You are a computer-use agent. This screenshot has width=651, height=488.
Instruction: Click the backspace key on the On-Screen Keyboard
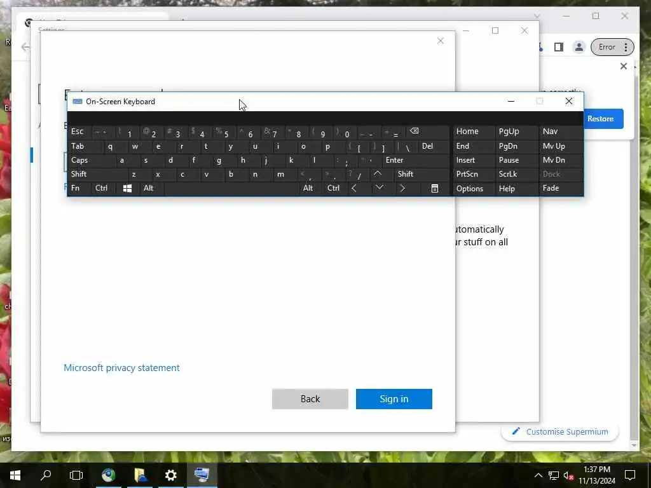428,132
